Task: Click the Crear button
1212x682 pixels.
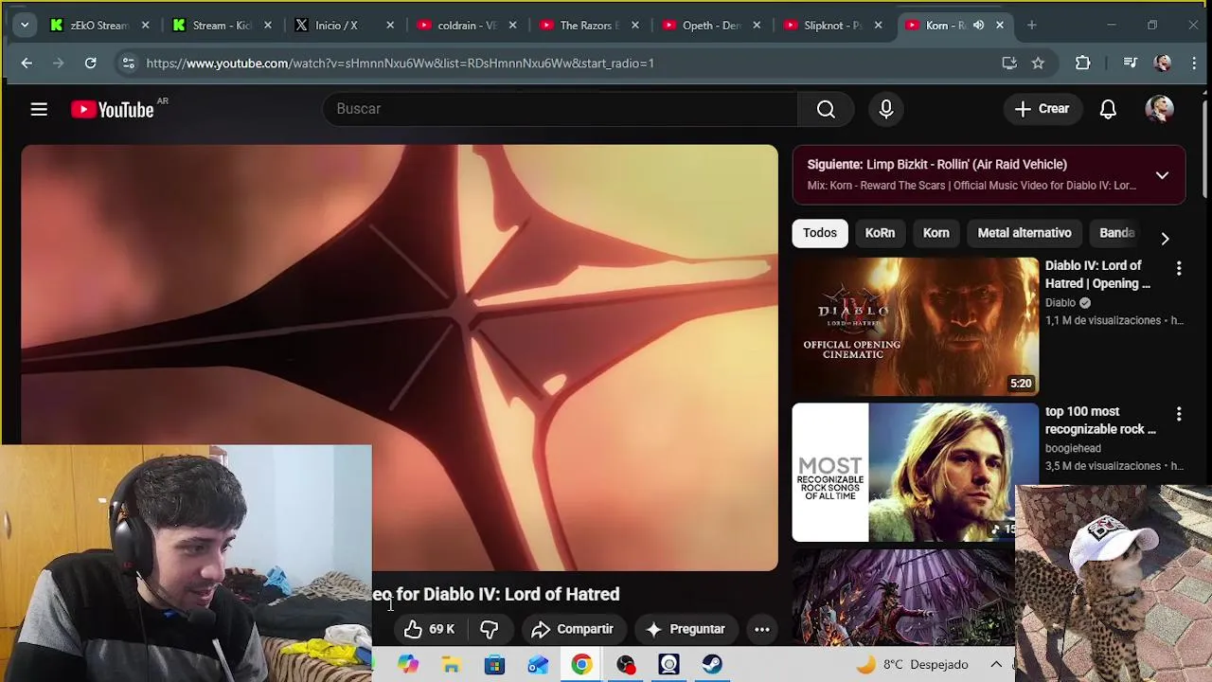Action: [x=1042, y=109]
